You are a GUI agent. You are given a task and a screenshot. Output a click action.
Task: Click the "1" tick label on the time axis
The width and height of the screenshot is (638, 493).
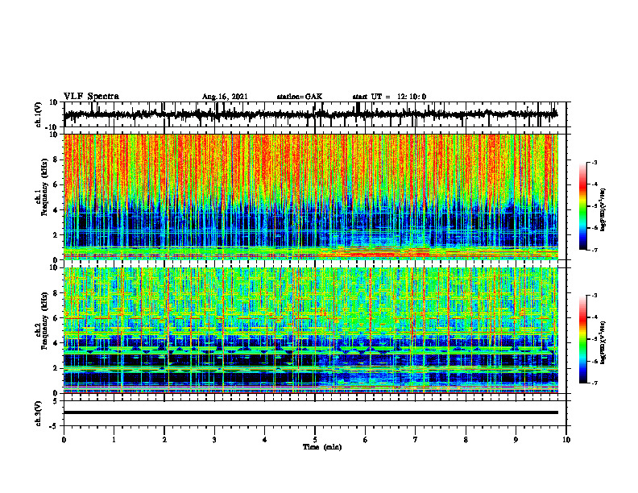pos(114,440)
